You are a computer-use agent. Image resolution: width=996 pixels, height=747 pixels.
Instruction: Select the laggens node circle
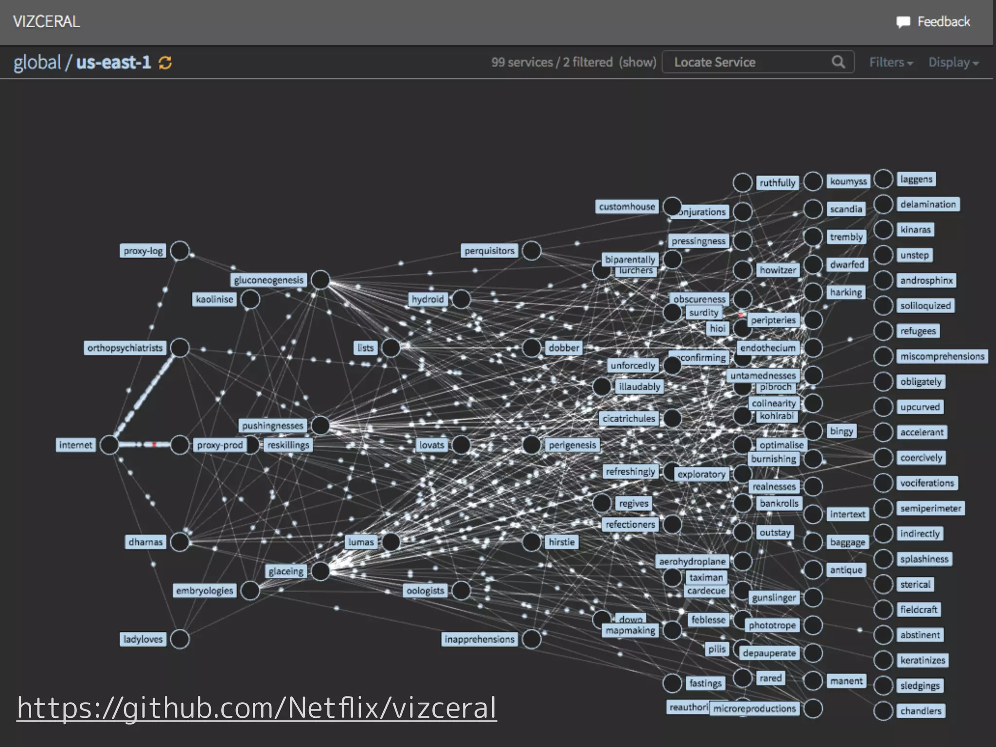click(883, 179)
